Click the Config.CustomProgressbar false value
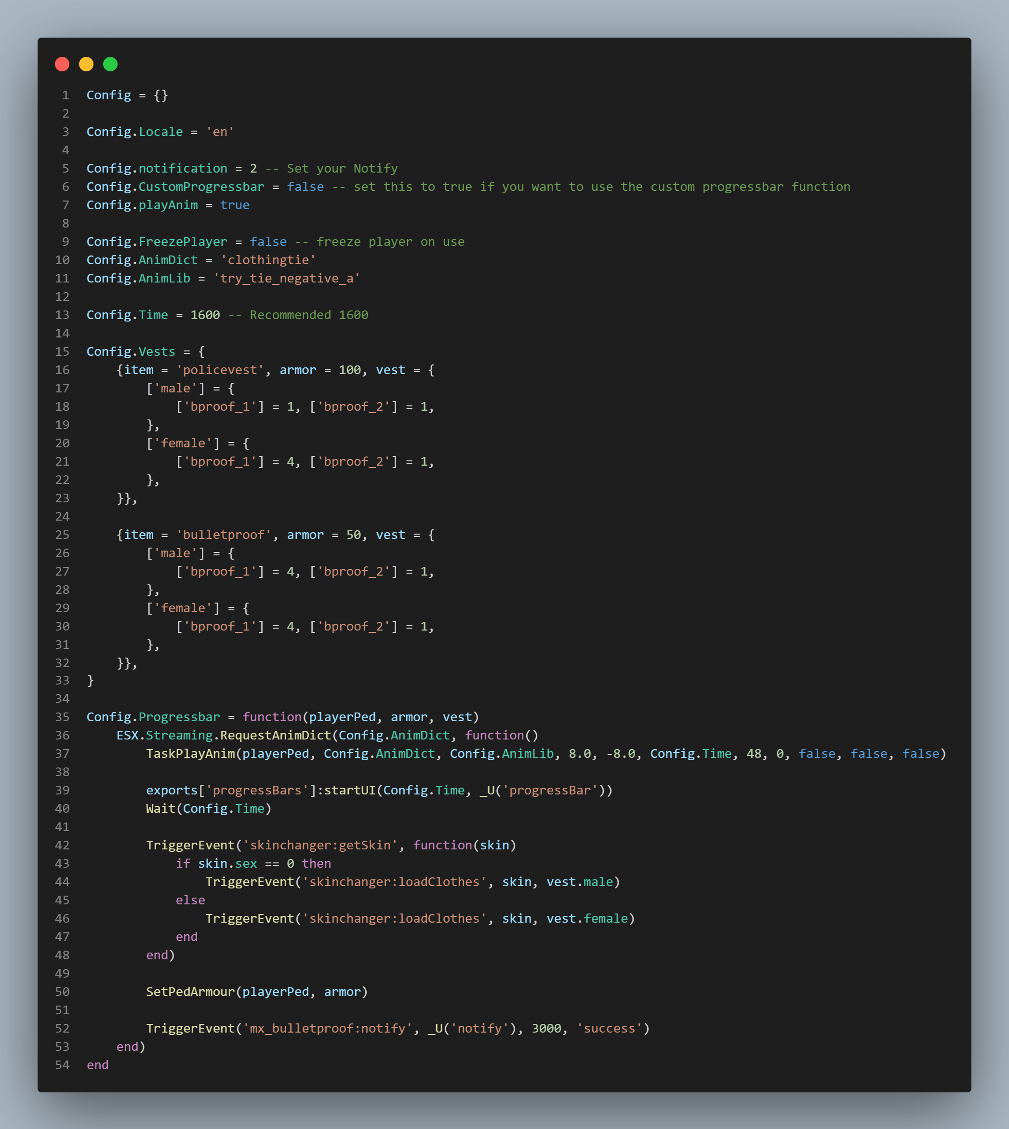Viewport: 1009px width, 1129px height. 305,186
